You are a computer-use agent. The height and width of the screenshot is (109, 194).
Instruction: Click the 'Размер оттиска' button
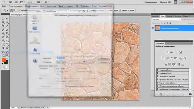128,11
